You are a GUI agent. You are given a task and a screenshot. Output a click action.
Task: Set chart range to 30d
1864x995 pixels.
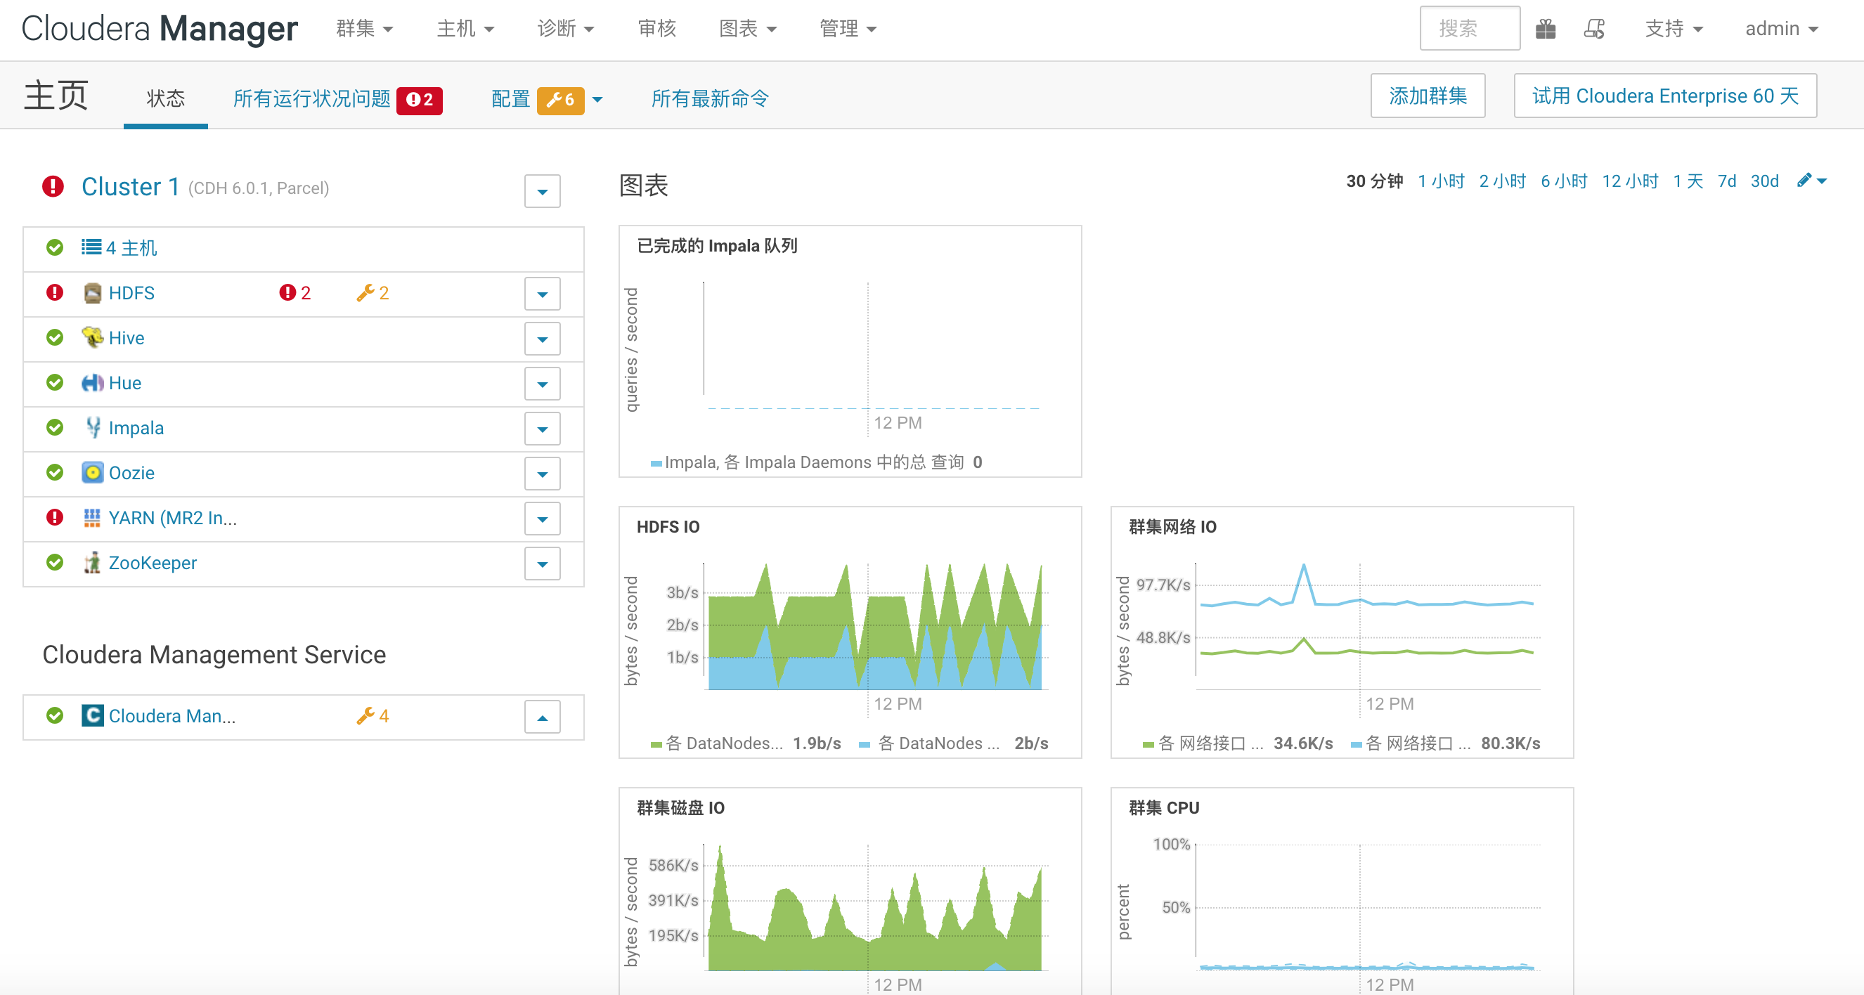(x=1764, y=181)
